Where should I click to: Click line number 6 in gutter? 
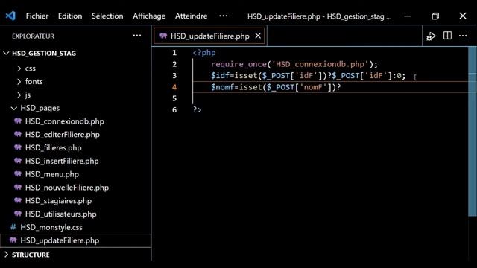(x=174, y=110)
